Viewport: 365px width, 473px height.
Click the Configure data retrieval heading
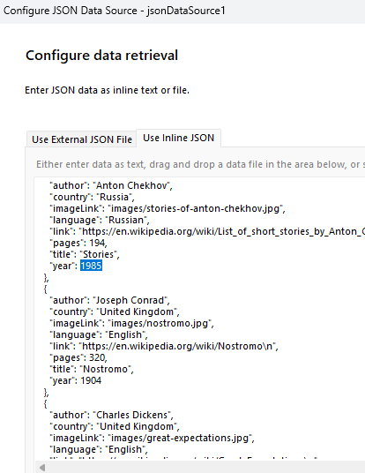point(102,56)
